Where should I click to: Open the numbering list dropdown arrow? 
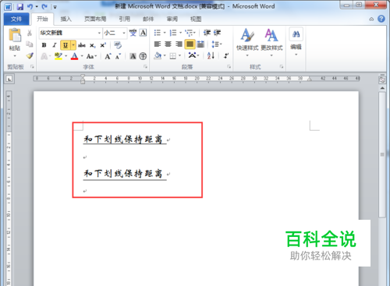click(x=180, y=33)
